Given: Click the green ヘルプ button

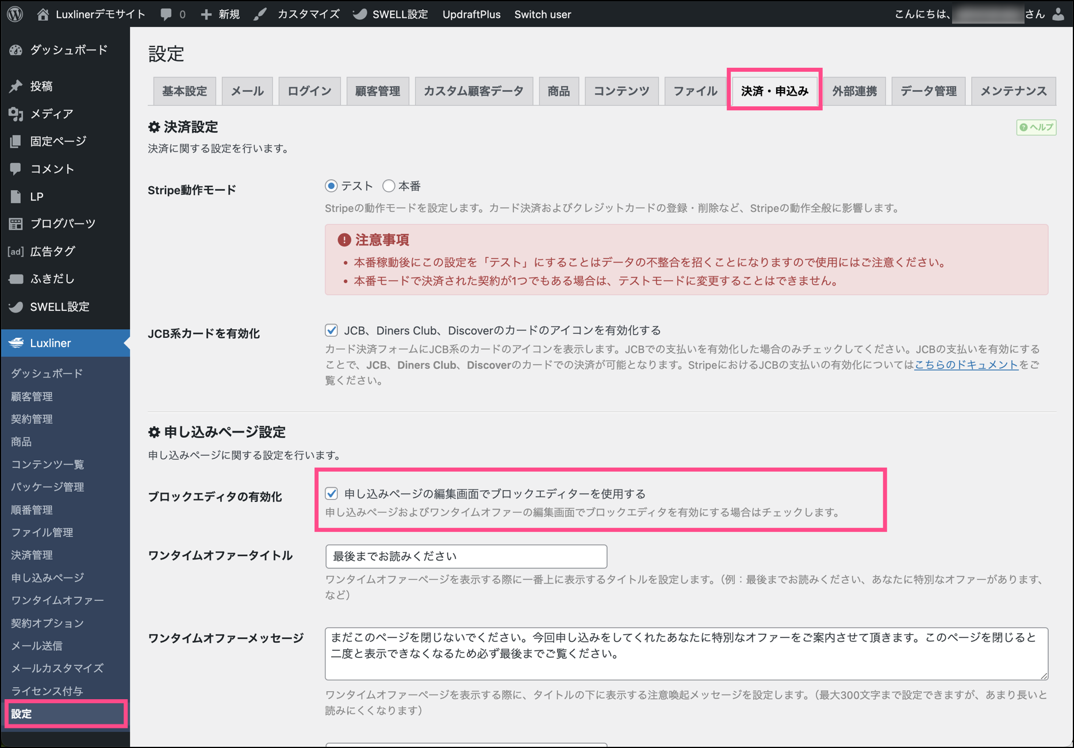Looking at the screenshot, I should point(1036,128).
